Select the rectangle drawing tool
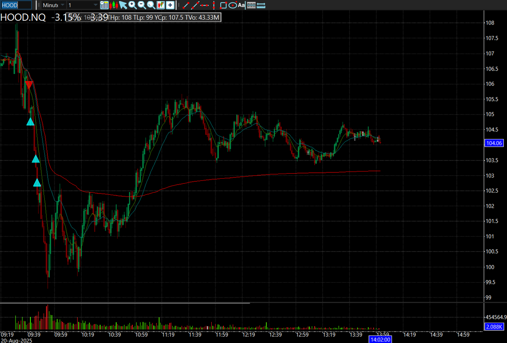 tap(224, 5)
